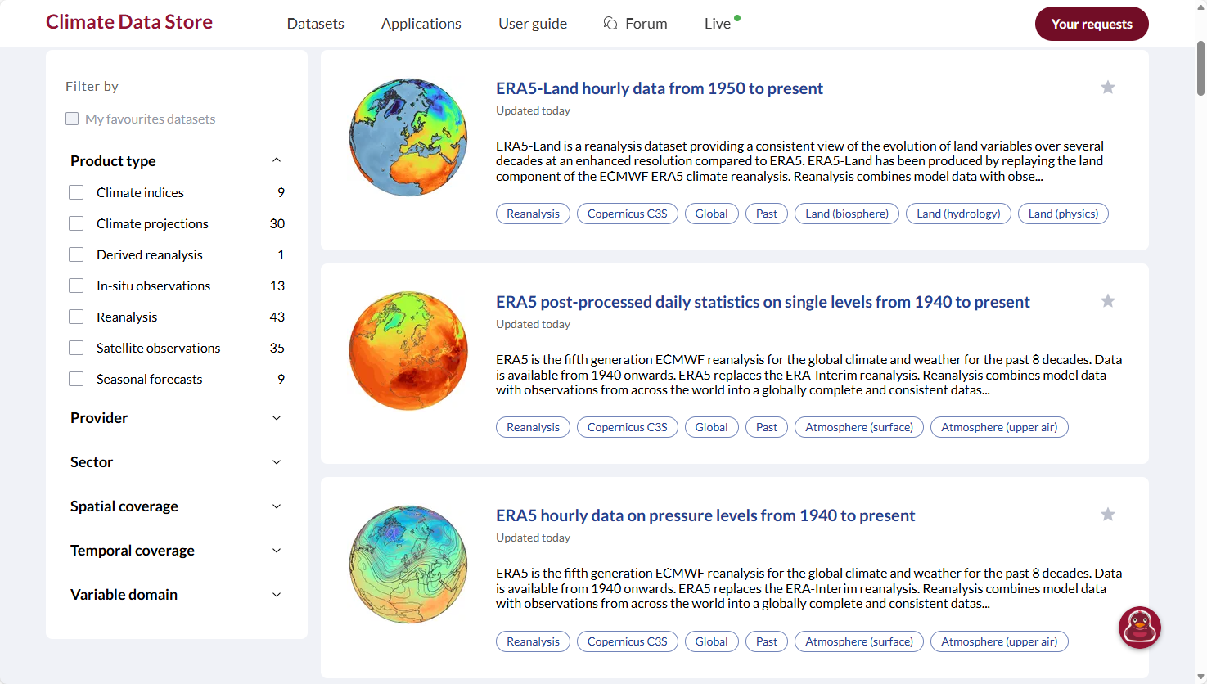1207x684 pixels.
Task: Open the chatbot assistant duck icon
Action: click(x=1140, y=628)
